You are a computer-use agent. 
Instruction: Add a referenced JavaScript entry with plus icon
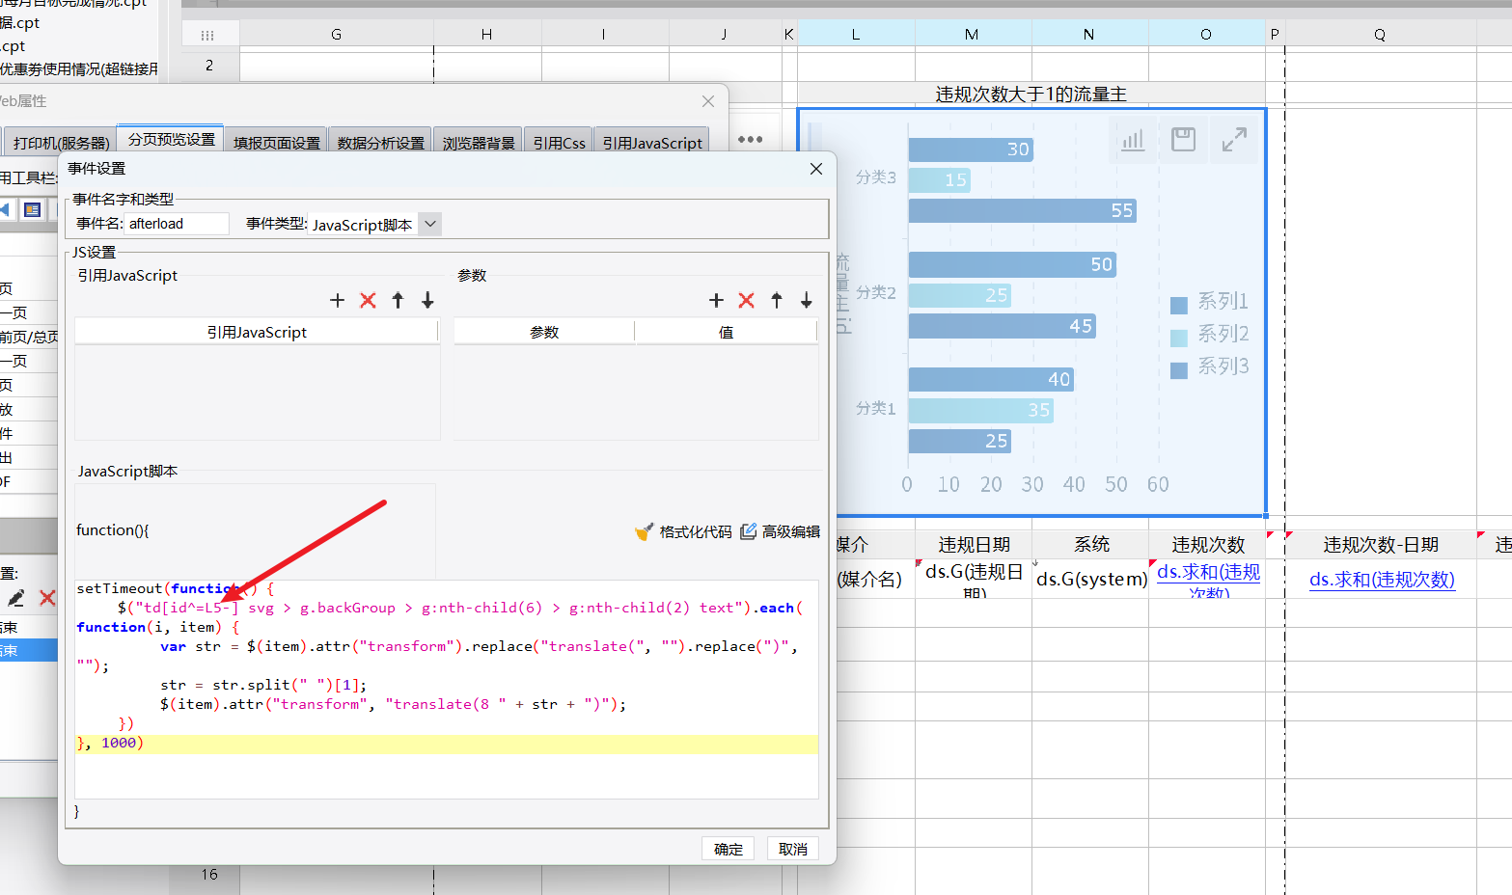(x=337, y=301)
